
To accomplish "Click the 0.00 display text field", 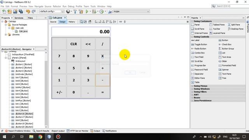I will [81, 31].
